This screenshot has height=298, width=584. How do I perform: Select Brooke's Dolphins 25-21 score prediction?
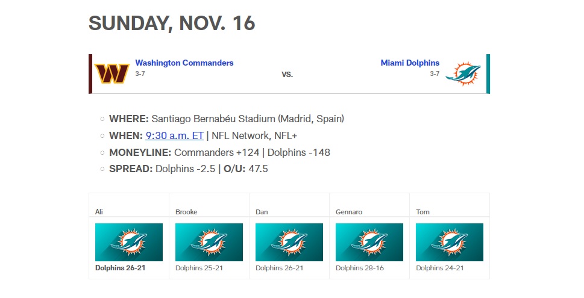(199, 268)
